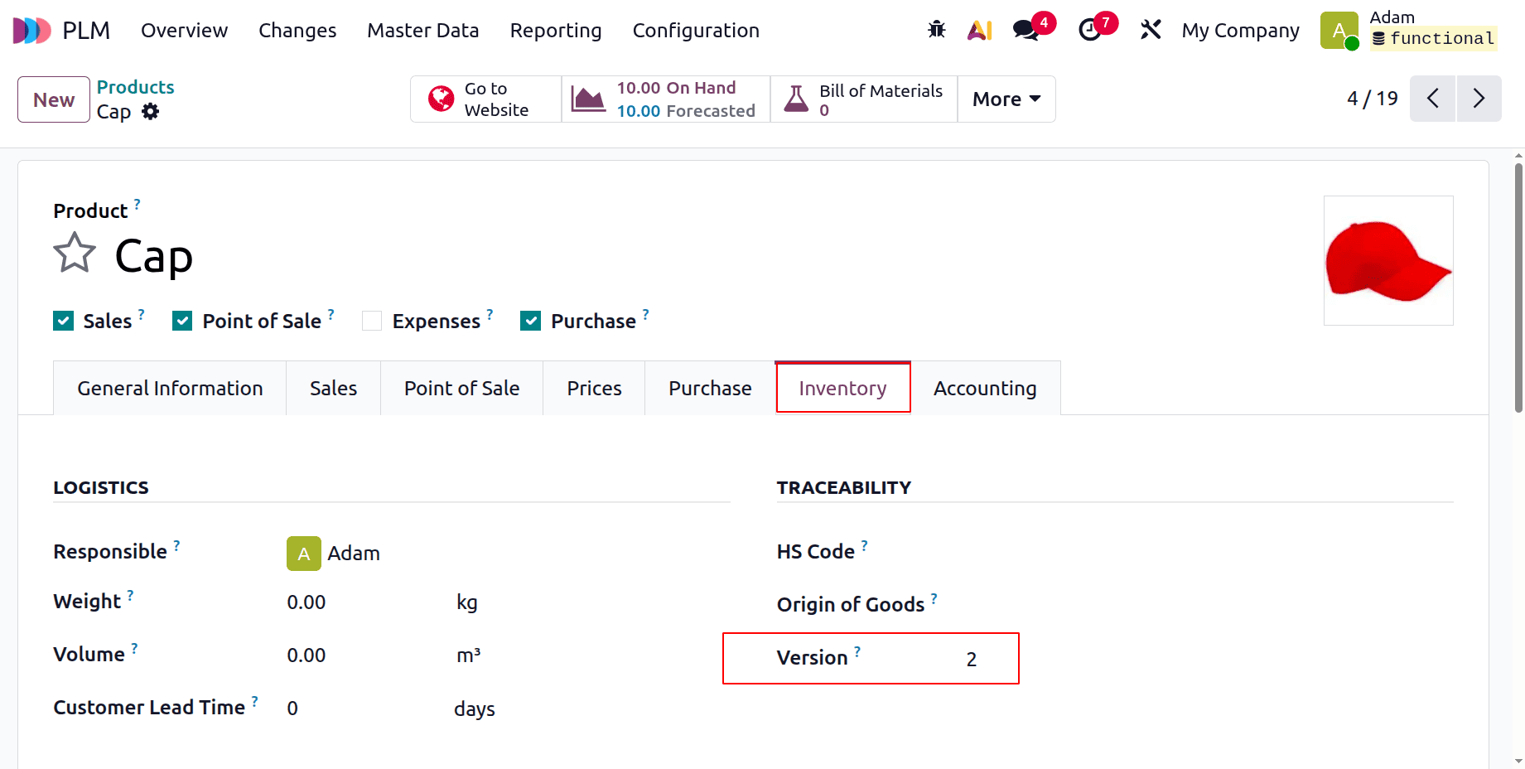Show help tooltip for Version field
This screenshot has height=769, width=1525.
click(857, 651)
